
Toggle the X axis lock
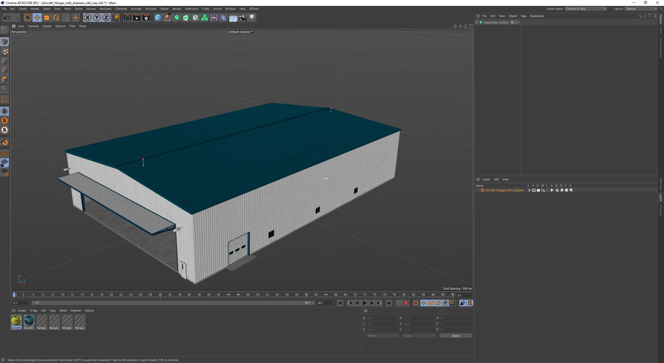click(x=87, y=18)
